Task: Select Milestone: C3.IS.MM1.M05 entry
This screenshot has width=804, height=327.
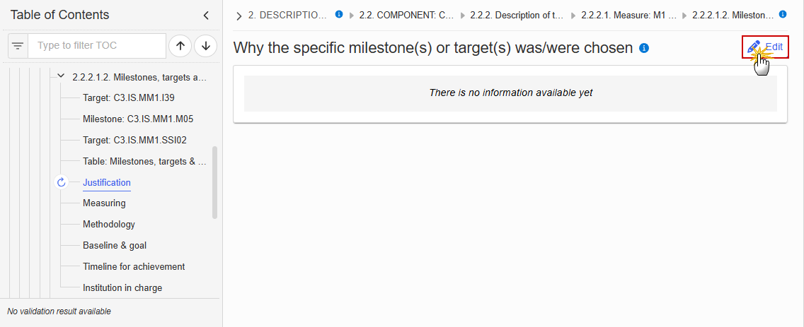Action: pos(138,119)
